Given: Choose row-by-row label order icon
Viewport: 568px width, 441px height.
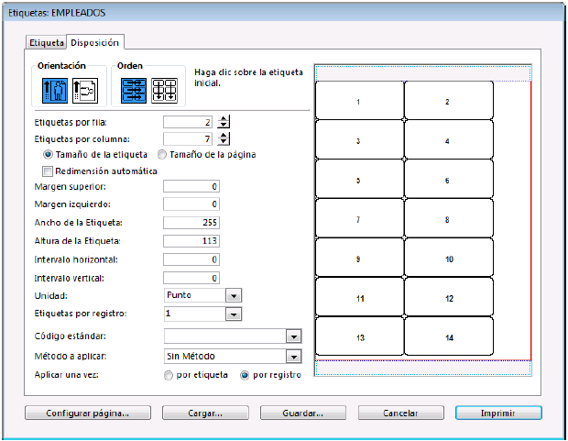Looking at the screenshot, I should [x=134, y=89].
